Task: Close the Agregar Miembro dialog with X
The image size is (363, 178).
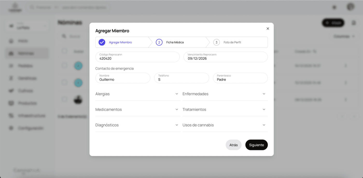Action: (x=268, y=29)
